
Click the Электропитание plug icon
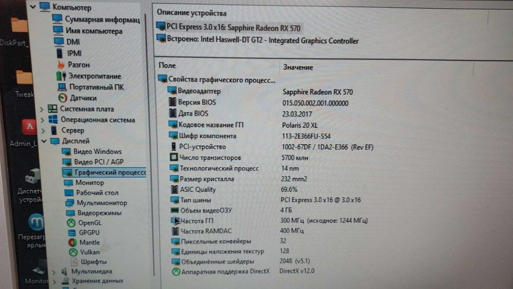[x=61, y=76]
